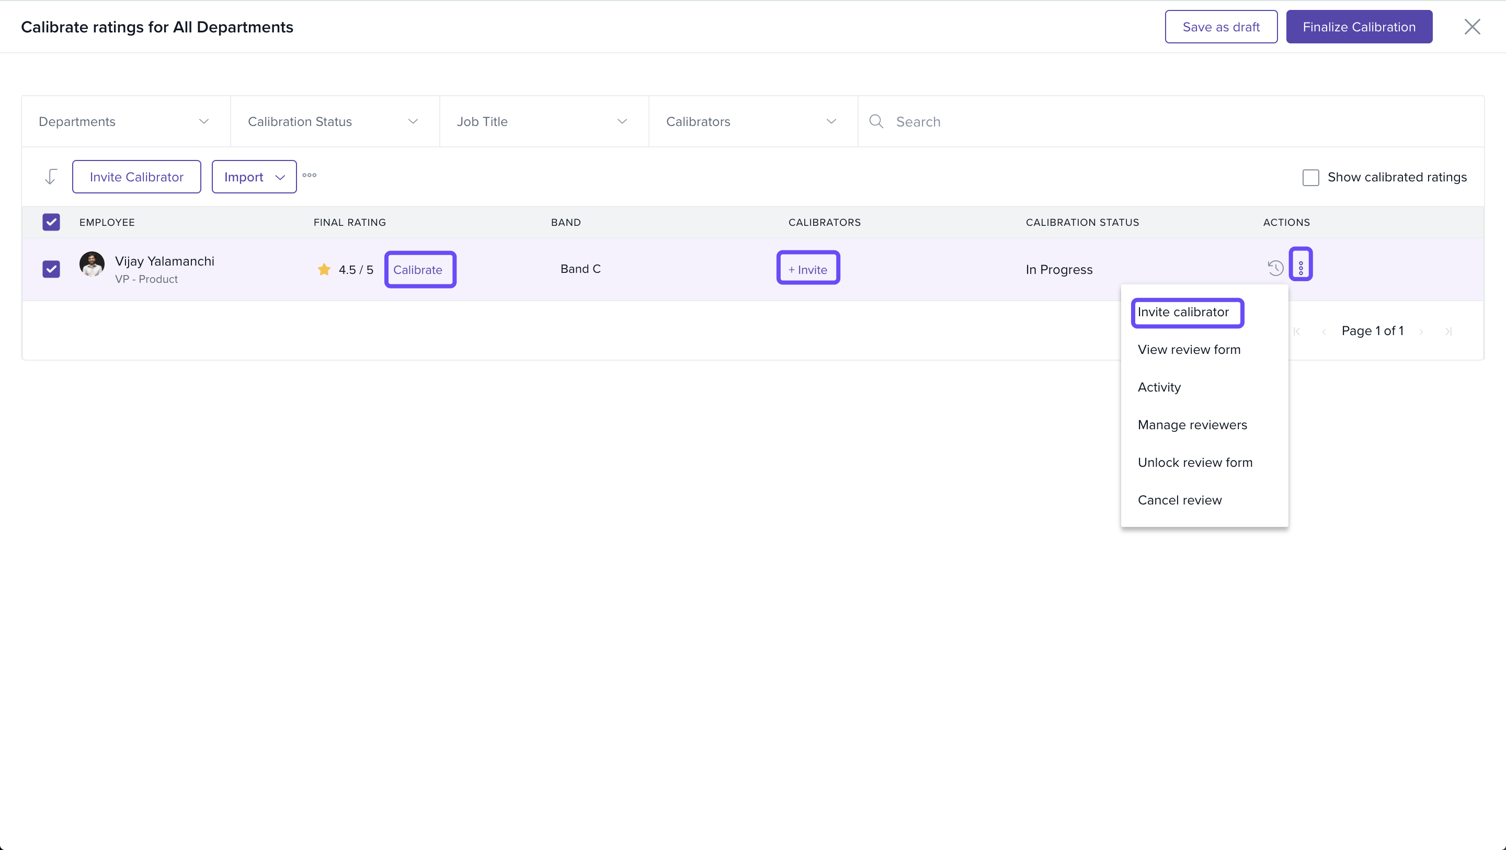Click the Finalize Calibration button
Viewport: 1506px width, 850px height.
coord(1359,27)
